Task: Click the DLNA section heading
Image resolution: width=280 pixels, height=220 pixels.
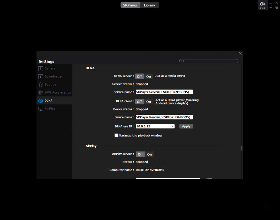Action: click(x=90, y=68)
